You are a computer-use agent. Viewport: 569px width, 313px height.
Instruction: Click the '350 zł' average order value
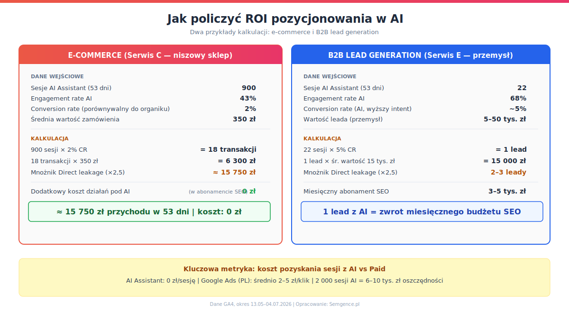[x=244, y=119]
